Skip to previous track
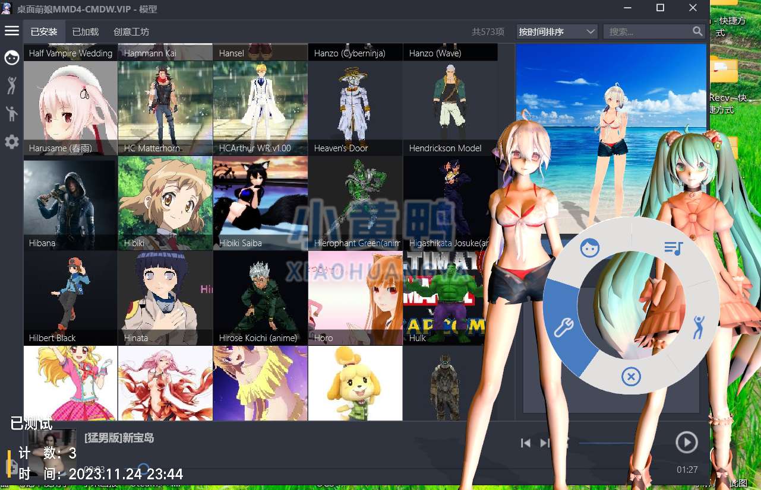The image size is (761, 490). pyautogui.click(x=525, y=443)
